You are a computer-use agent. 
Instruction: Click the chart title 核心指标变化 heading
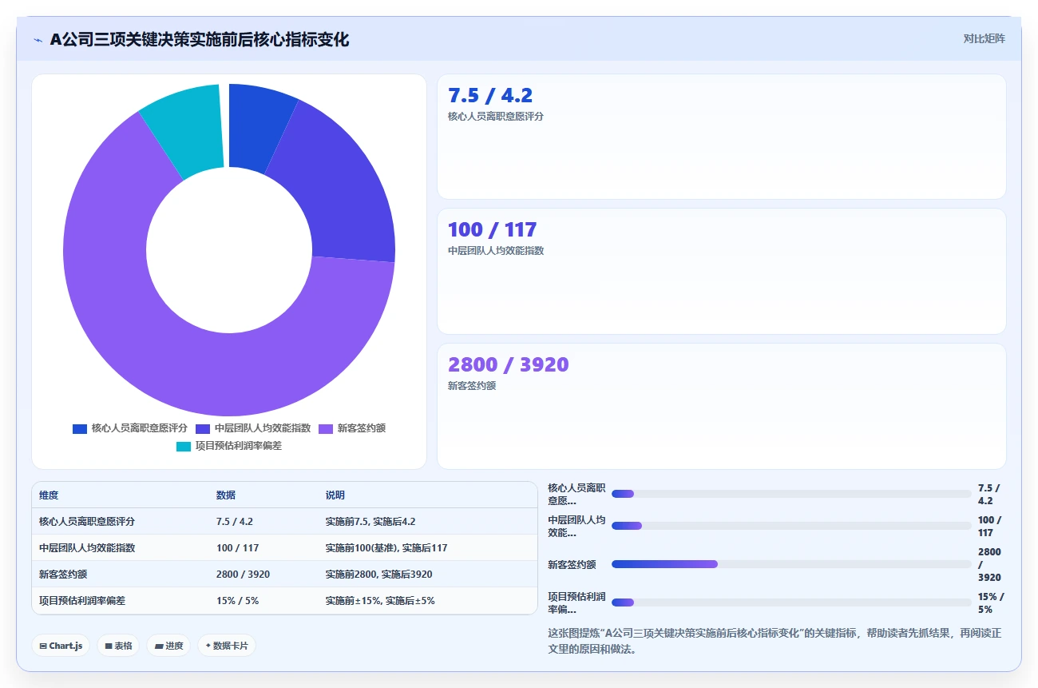point(200,39)
